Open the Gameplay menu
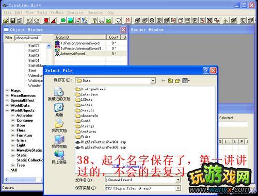The image size is (258, 196). tap(95, 12)
